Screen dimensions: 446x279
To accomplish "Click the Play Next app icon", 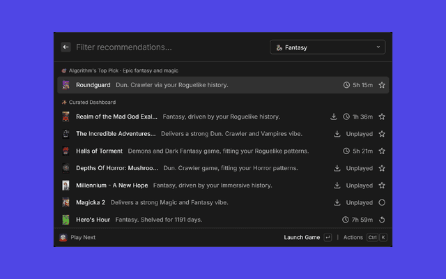I will click(x=63, y=237).
